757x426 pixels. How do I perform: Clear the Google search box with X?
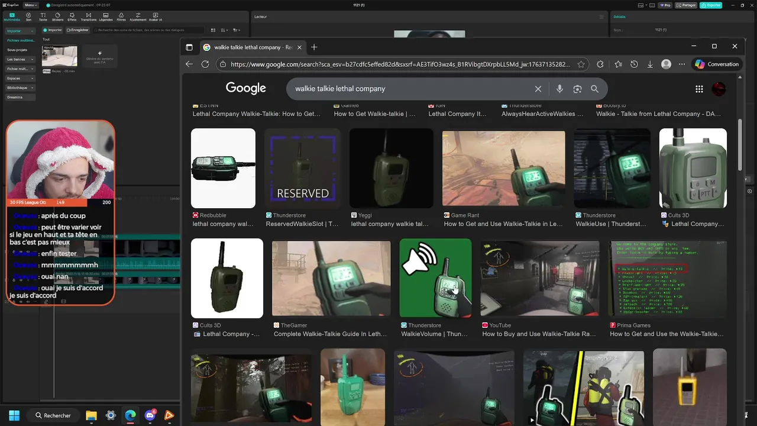coord(538,89)
